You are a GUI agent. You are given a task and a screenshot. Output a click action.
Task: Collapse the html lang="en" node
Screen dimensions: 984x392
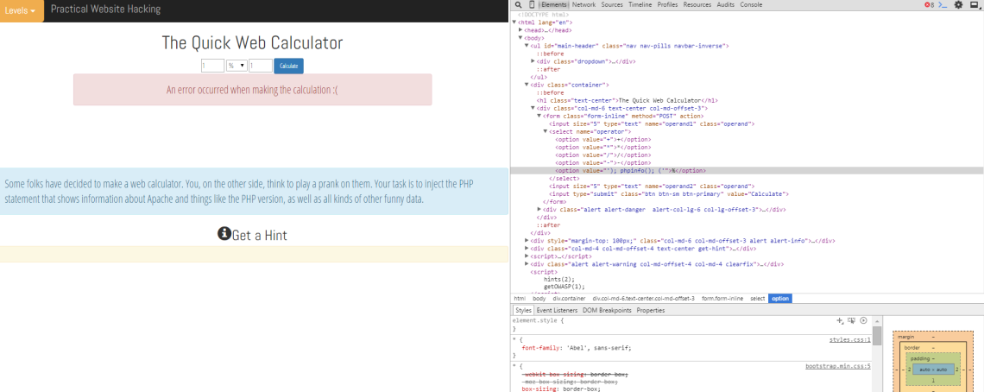click(514, 22)
